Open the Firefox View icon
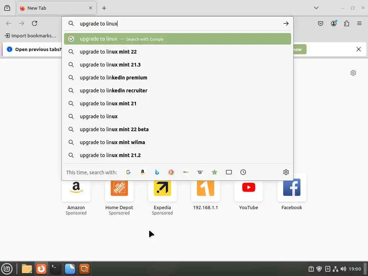This screenshot has height=276, width=368. [x=7, y=8]
